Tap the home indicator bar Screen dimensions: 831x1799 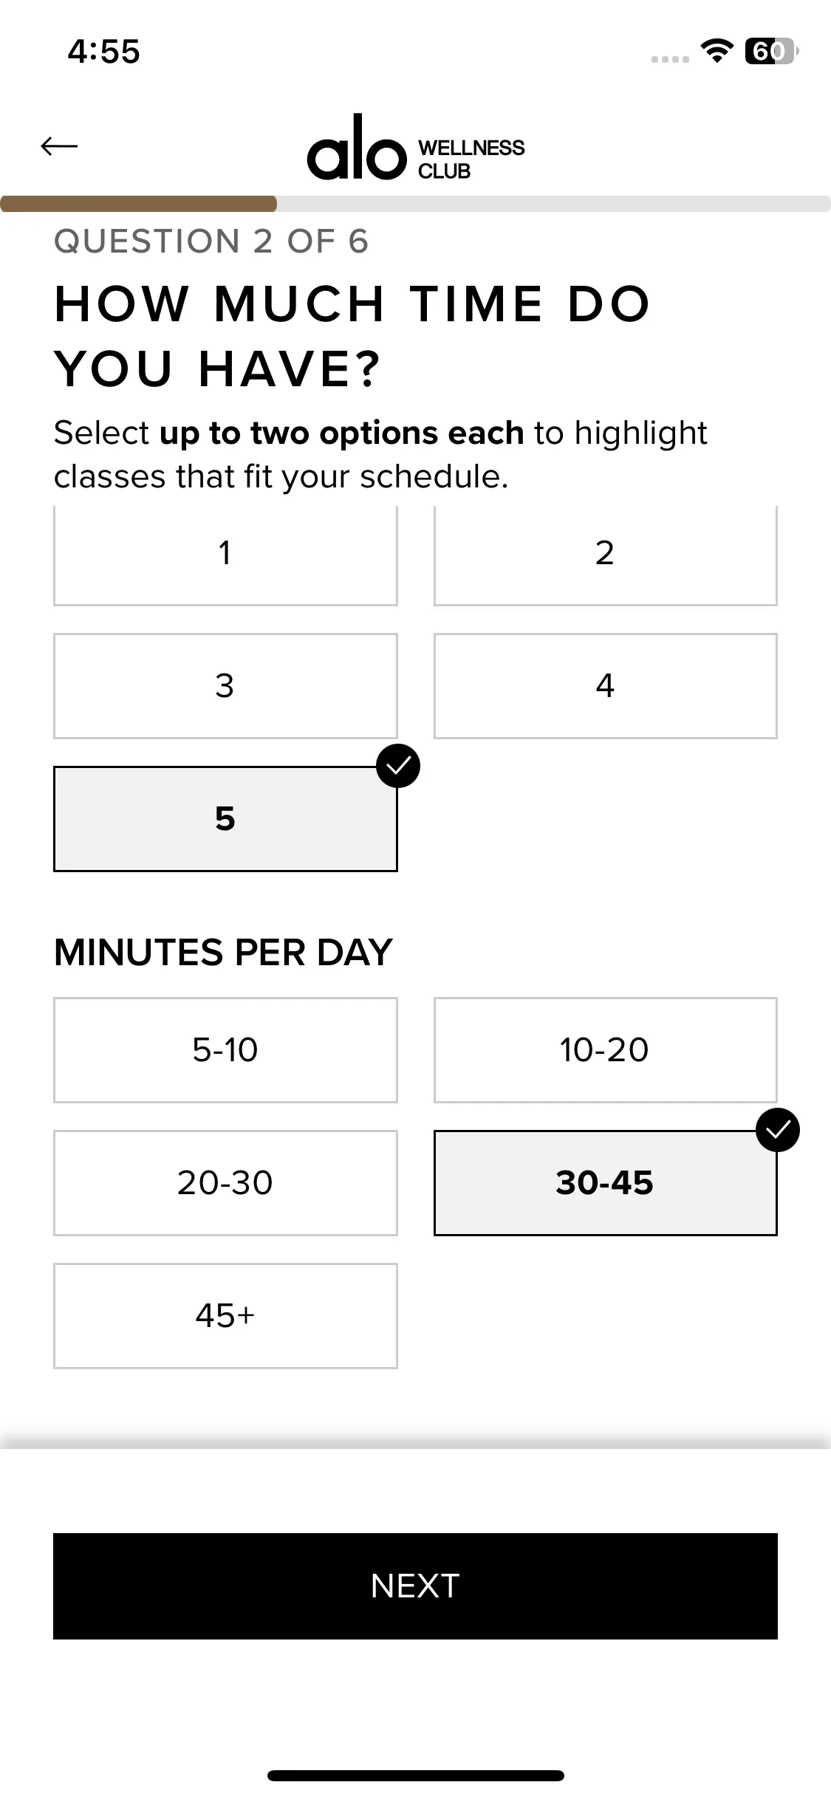coord(415,1775)
